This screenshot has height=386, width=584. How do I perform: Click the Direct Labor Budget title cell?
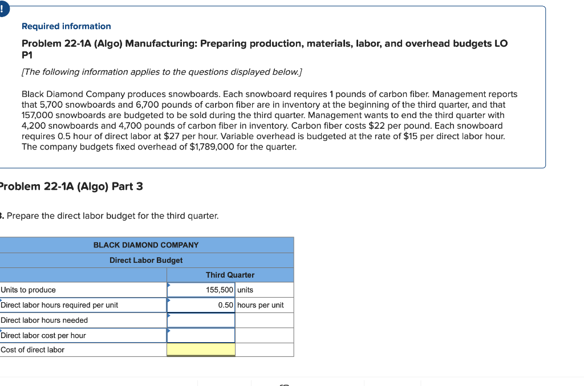(146, 260)
